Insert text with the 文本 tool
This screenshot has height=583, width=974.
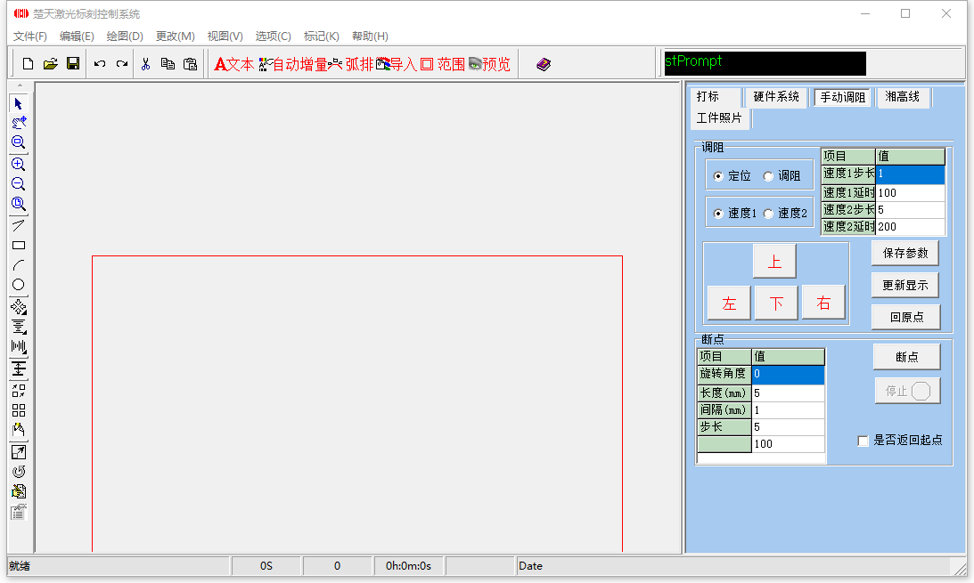(x=234, y=64)
